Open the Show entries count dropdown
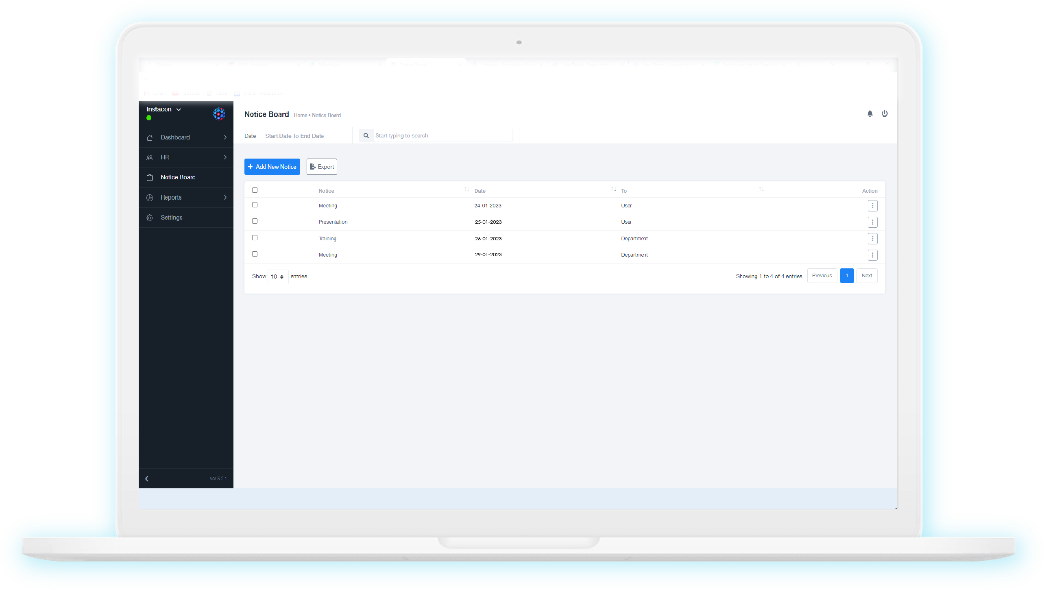Screen dimensions: 1044x590 coord(277,276)
